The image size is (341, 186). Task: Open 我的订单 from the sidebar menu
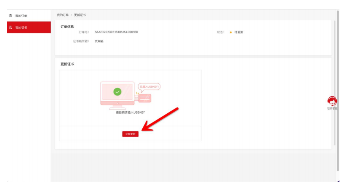[21, 16]
